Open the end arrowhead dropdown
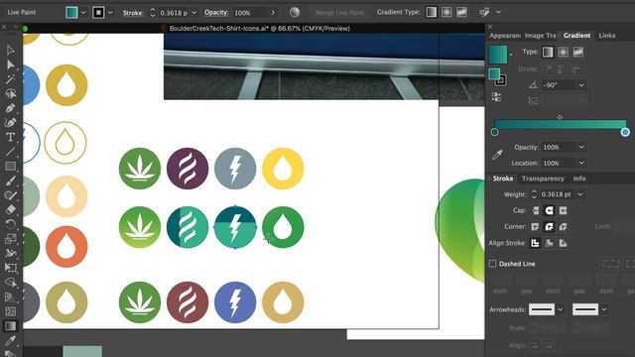 point(604,309)
